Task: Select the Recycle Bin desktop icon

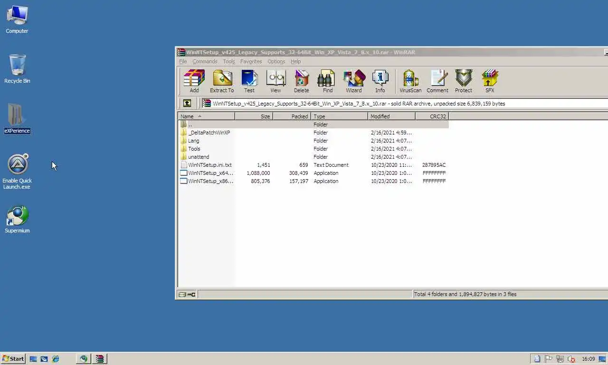Action: [x=17, y=69]
